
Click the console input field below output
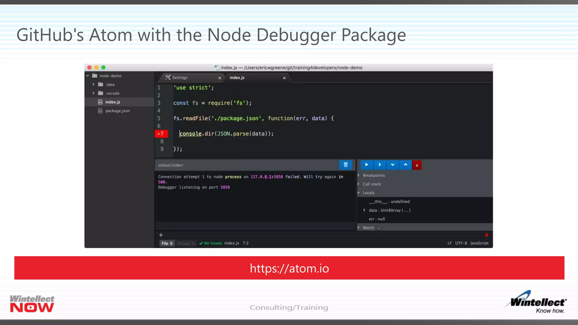255,226
